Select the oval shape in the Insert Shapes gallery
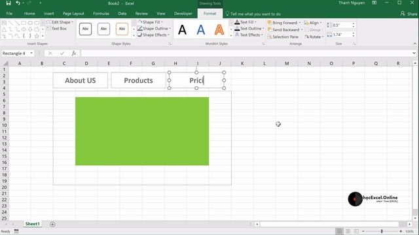This screenshot has height=235, width=419. [30, 23]
